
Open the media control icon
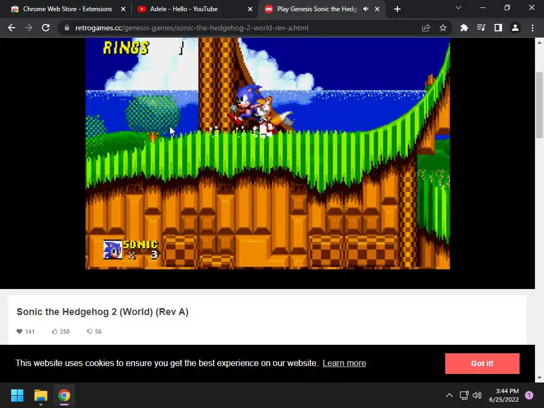[481, 28]
